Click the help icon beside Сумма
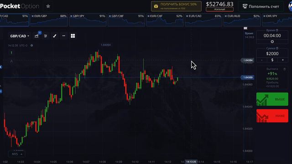292x164 pixels. (277, 48)
